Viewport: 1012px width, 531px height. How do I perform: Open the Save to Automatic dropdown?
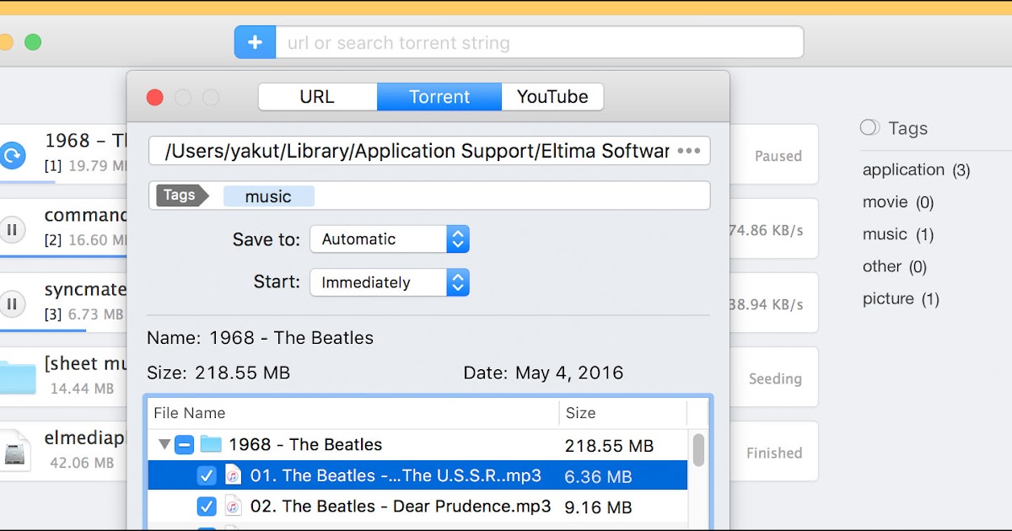pyautogui.click(x=389, y=239)
